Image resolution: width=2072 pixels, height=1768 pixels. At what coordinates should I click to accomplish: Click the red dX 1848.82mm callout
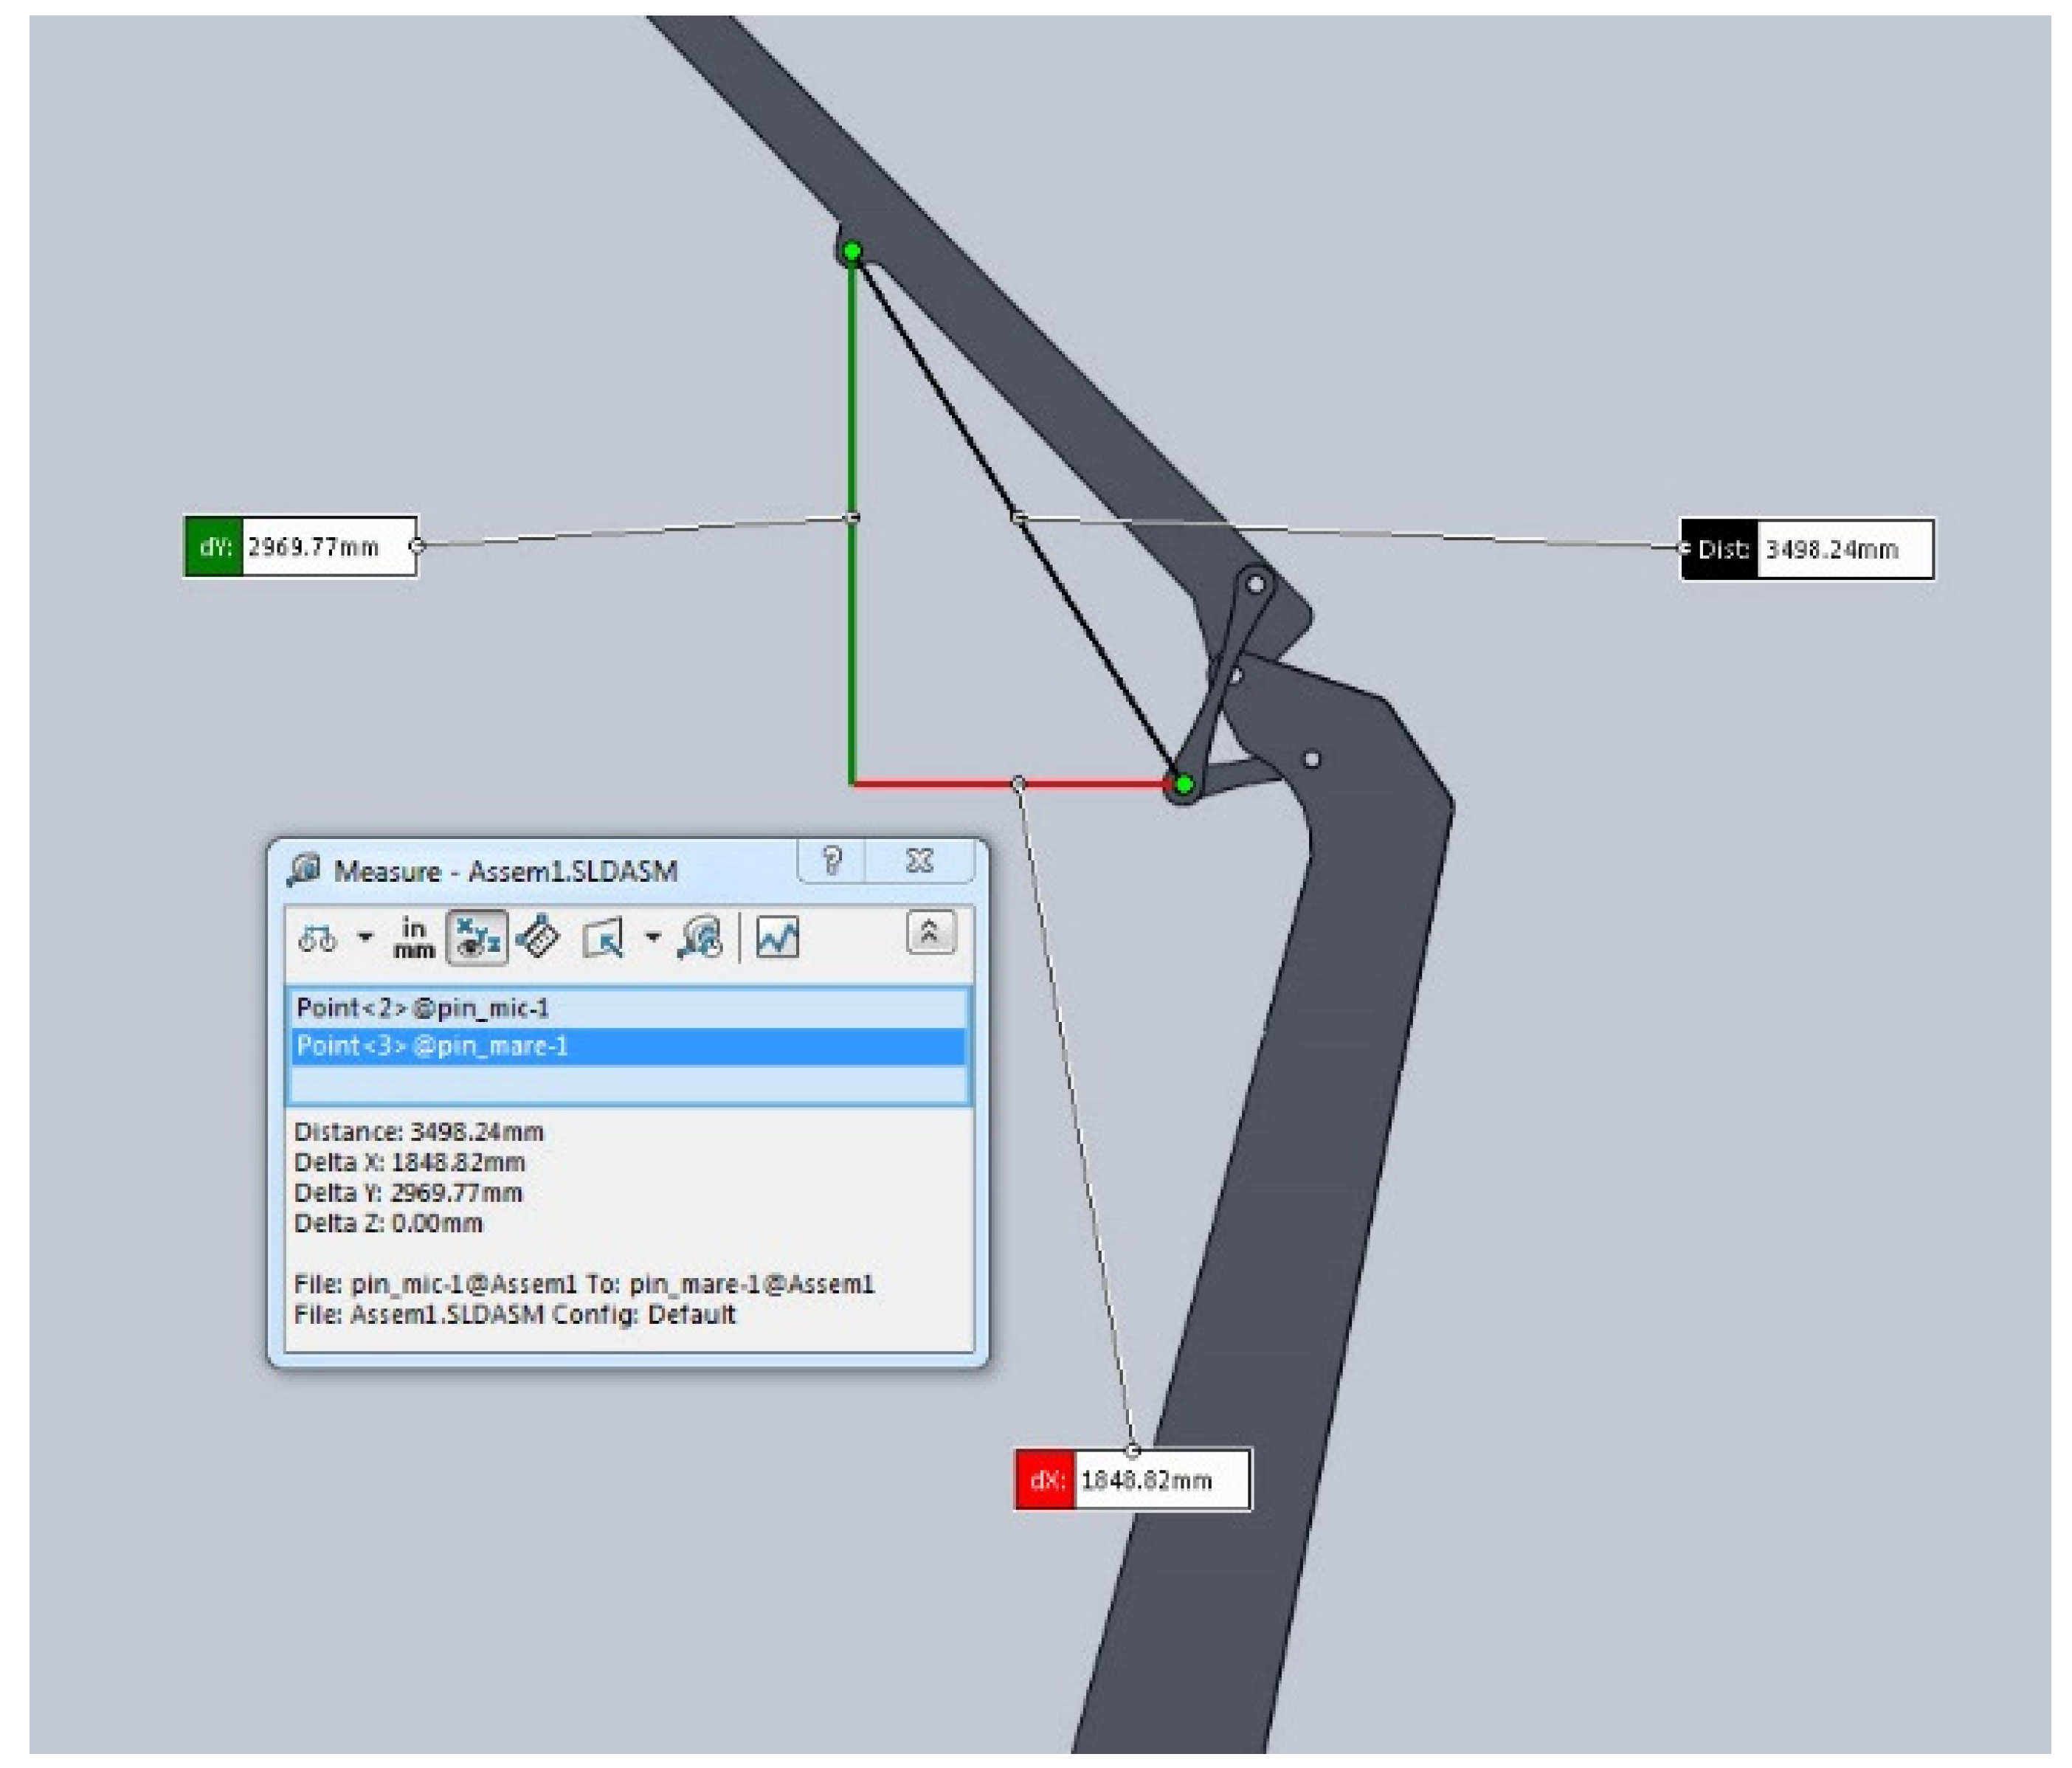click(x=1132, y=1480)
